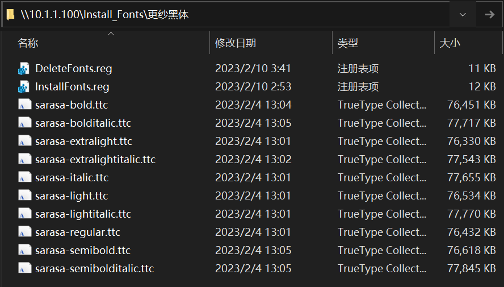Image resolution: width=504 pixels, height=287 pixels.
Task: Click the address path text field
Action: pyautogui.click(x=227, y=15)
